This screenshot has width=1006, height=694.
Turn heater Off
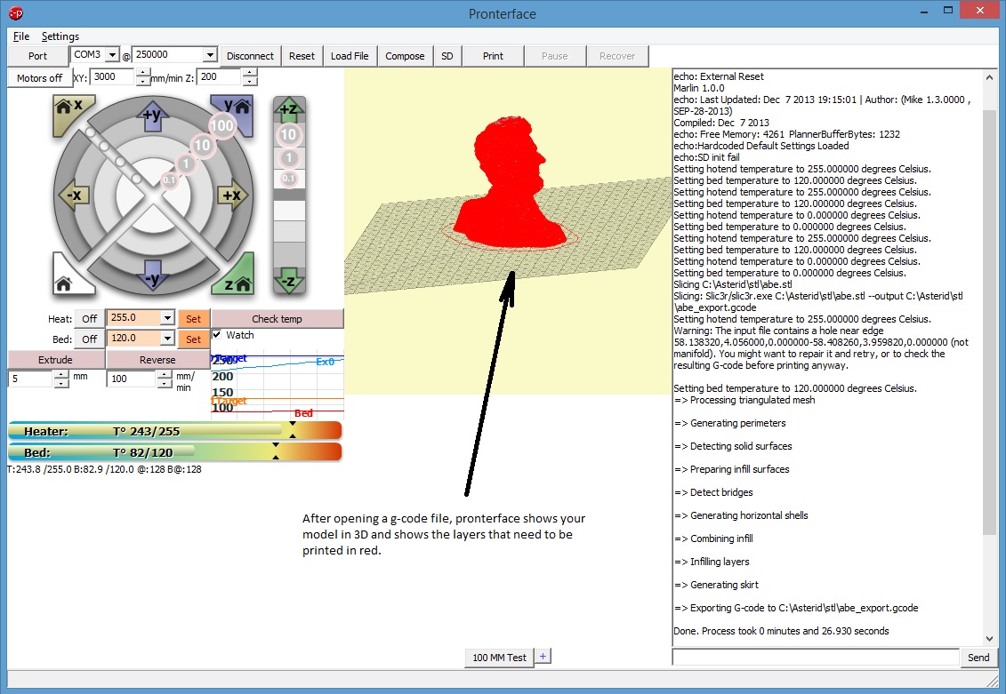90,318
